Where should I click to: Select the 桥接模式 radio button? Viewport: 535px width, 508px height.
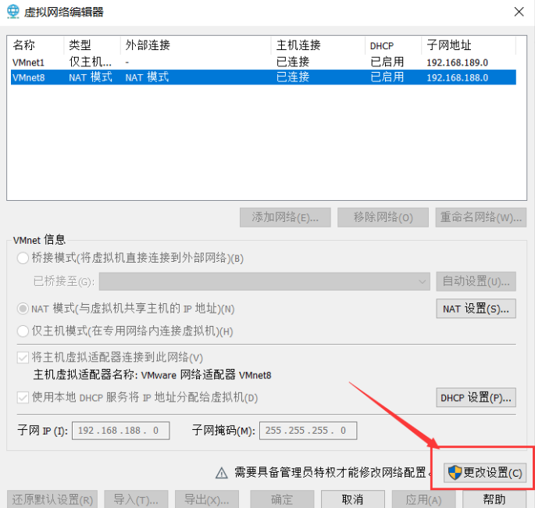pos(23,258)
